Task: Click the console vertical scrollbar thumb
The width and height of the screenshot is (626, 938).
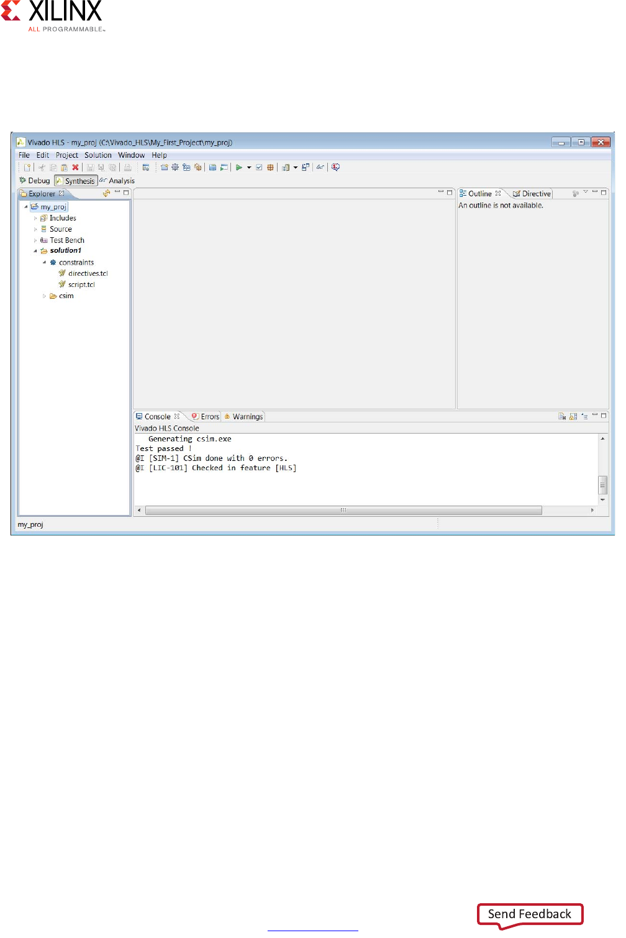Action: click(x=602, y=485)
